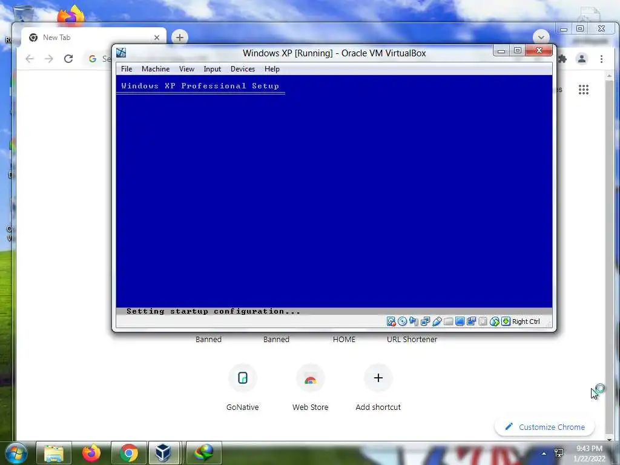The height and width of the screenshot is (465, 620).
Task: Click the USB device indicator in VirtualBox
Action: click(x=437, y=322)
